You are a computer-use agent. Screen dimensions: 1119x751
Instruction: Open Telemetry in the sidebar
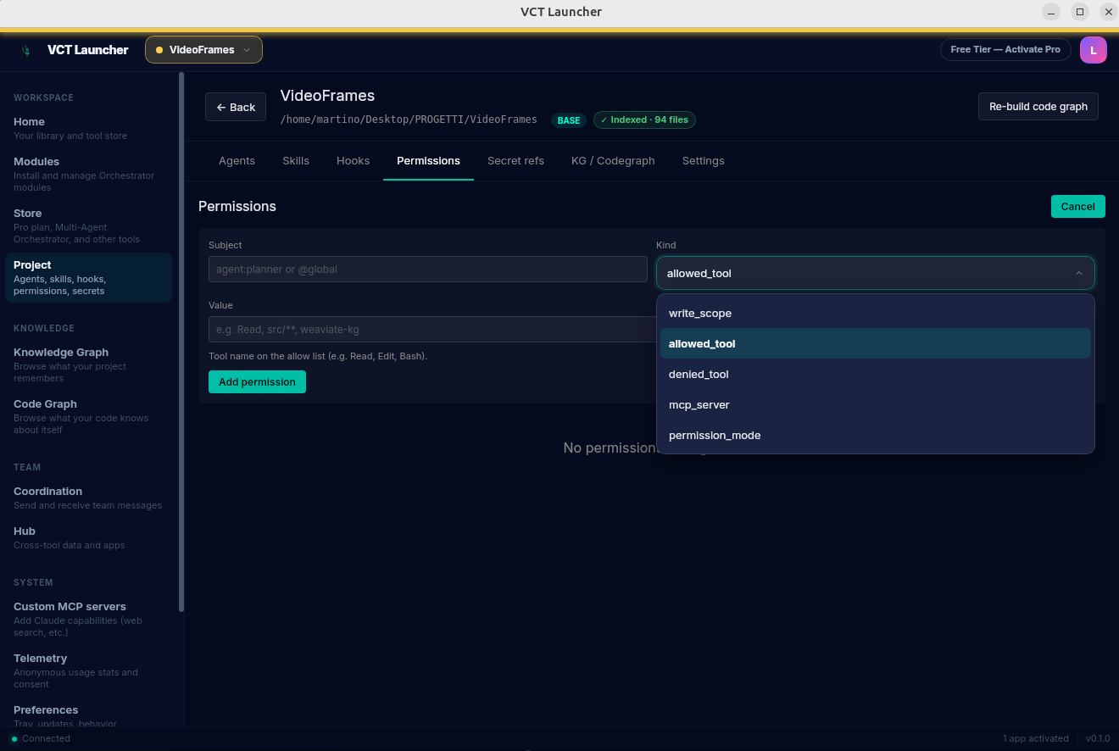[x=88, y=670]
